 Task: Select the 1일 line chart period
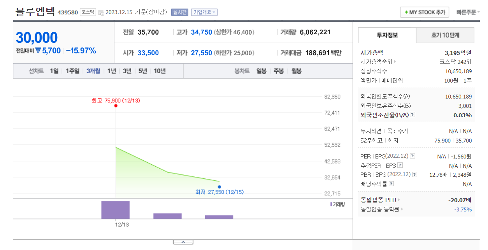[x=54, y=71]
